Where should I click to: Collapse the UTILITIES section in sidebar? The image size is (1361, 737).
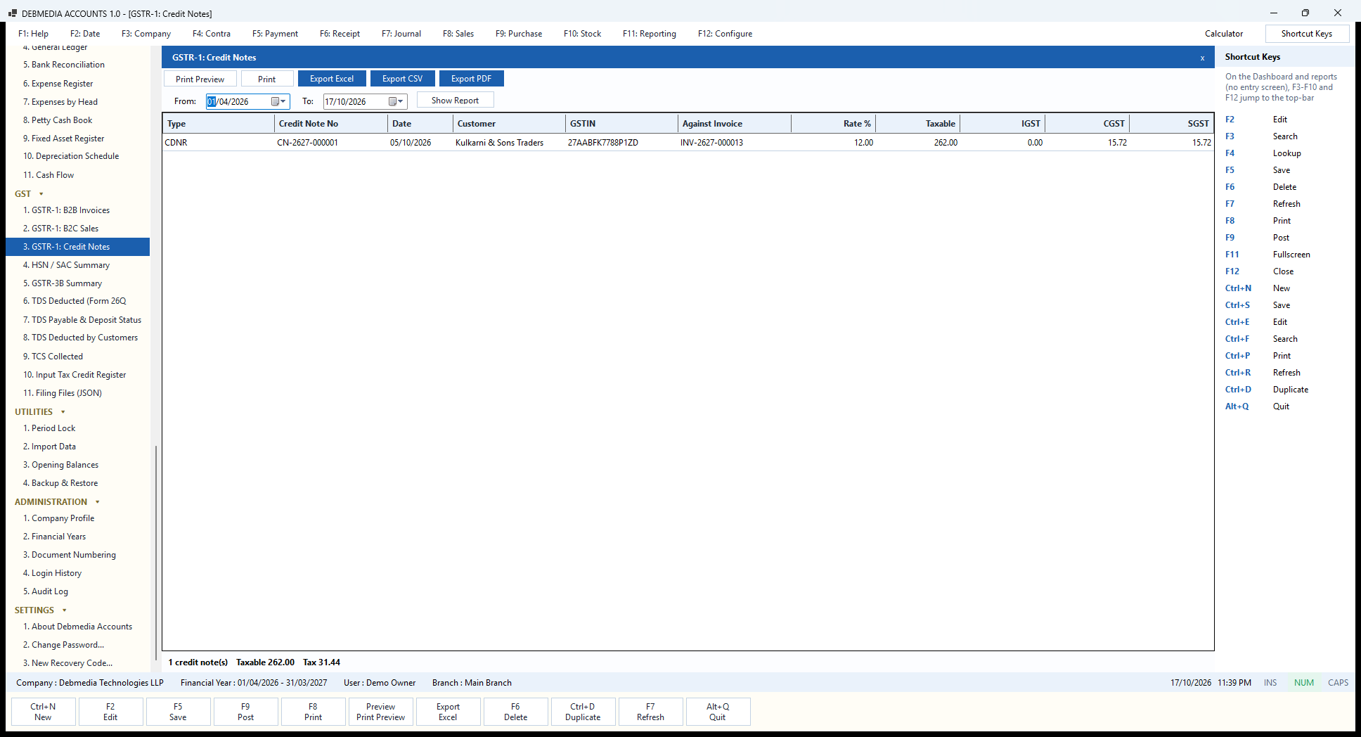pos(63,412)
